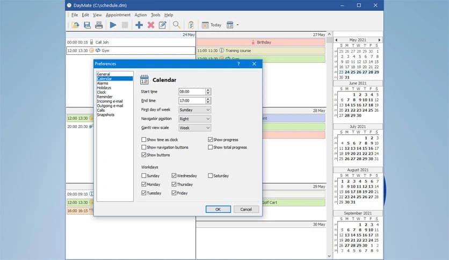Click the phone icon beside Call Joh
Screen dimensions: 449x260
point(91,42)
